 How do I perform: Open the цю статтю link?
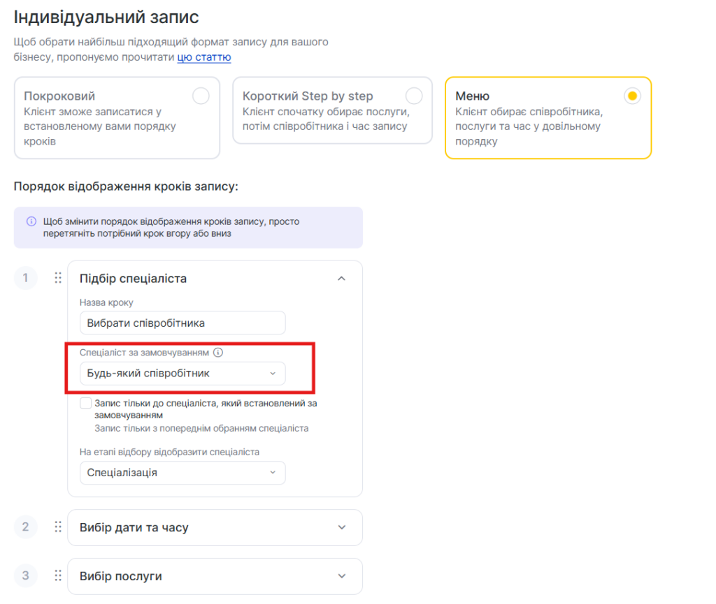(x=203, y=57)
